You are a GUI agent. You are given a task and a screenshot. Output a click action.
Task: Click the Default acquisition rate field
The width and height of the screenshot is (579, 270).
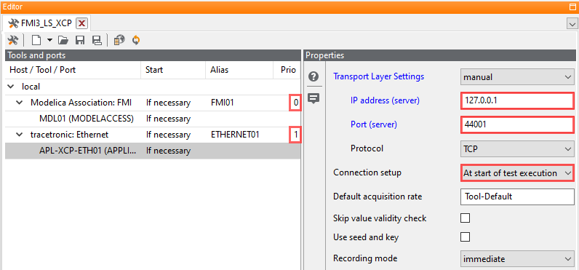click(517, 196)
